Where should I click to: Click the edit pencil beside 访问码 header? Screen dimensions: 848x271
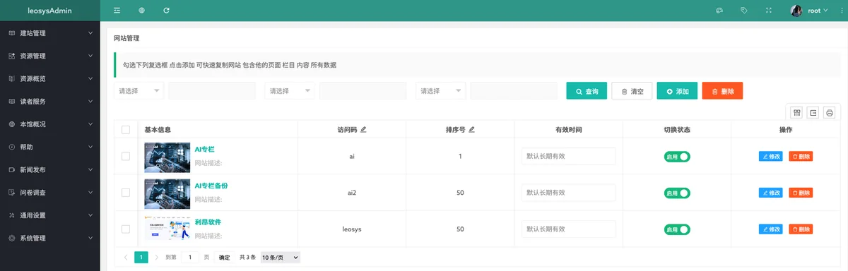pos(363,130)
